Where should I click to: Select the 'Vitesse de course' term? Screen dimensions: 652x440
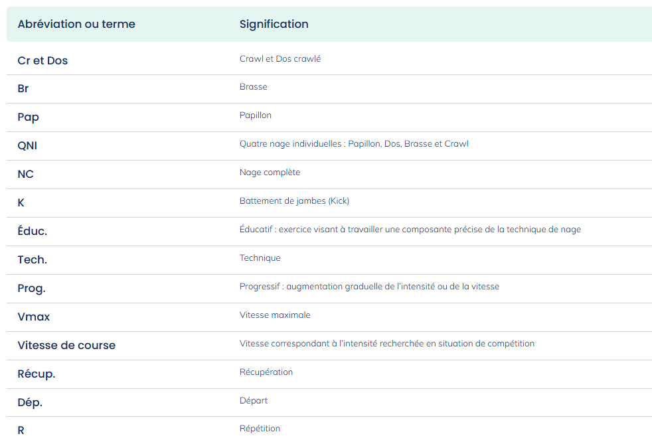pos(66,345)
